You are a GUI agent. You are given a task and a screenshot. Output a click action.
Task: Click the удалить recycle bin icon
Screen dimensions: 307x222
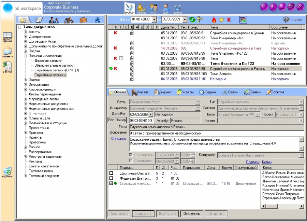pos(8,172)
